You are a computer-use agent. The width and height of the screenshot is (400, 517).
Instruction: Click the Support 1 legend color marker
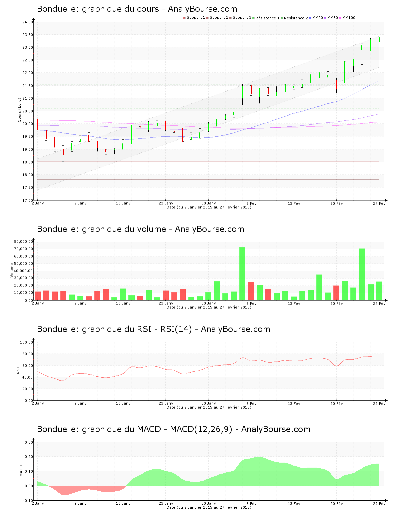[184, 18]
